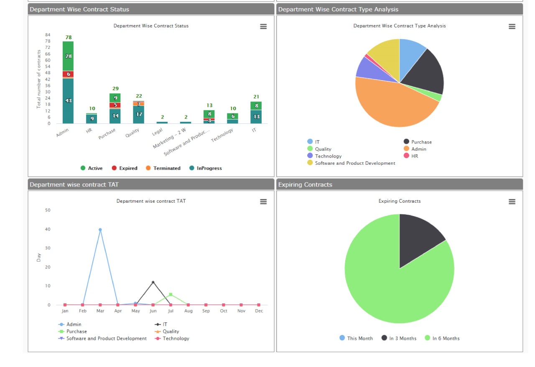535x367 pixels.
Task: Click the 'Day' axis title in TAT chart
Action: (x=39, y=257)
